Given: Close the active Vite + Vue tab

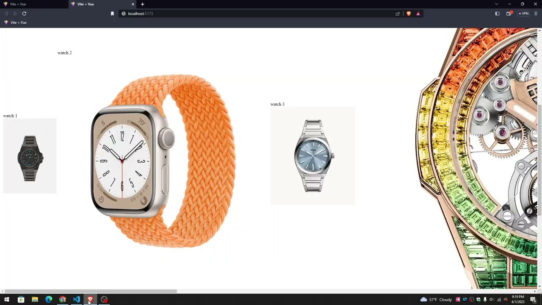Looking at the screenshot, I should tap(133, 4).
